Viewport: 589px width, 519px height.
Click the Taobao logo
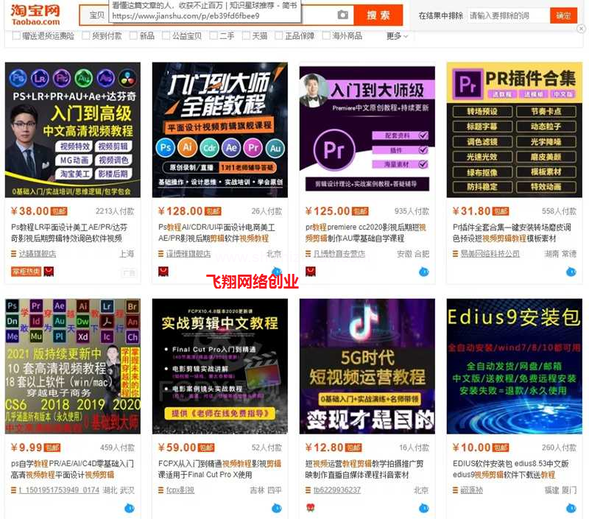(35, 14)
